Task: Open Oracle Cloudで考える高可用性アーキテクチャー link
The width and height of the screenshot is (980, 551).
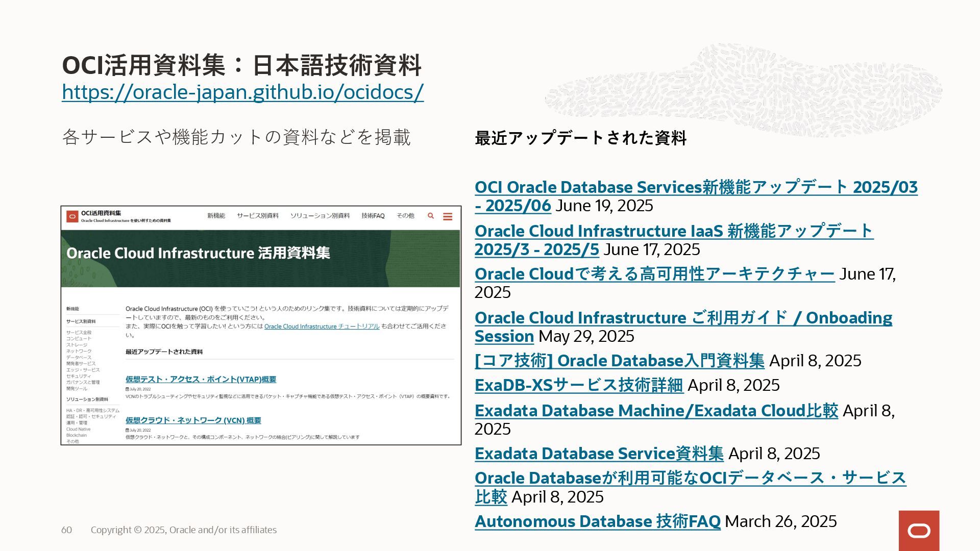Action: click(655, 274)
